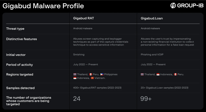Select '20+ Gigabud.Loan samples (2022-2023)' cell
Viewport: 206px width, 112px height.
coord(164,88)
